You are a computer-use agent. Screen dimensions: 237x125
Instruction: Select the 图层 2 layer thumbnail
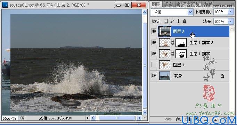pyautogui.click(x=165, y=31)
